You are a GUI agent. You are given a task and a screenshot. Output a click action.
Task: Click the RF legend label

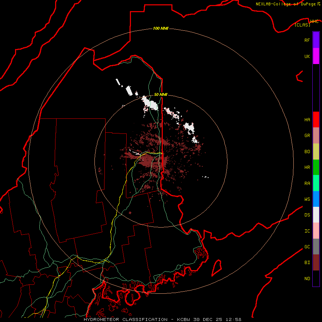(x=307, y=40)
